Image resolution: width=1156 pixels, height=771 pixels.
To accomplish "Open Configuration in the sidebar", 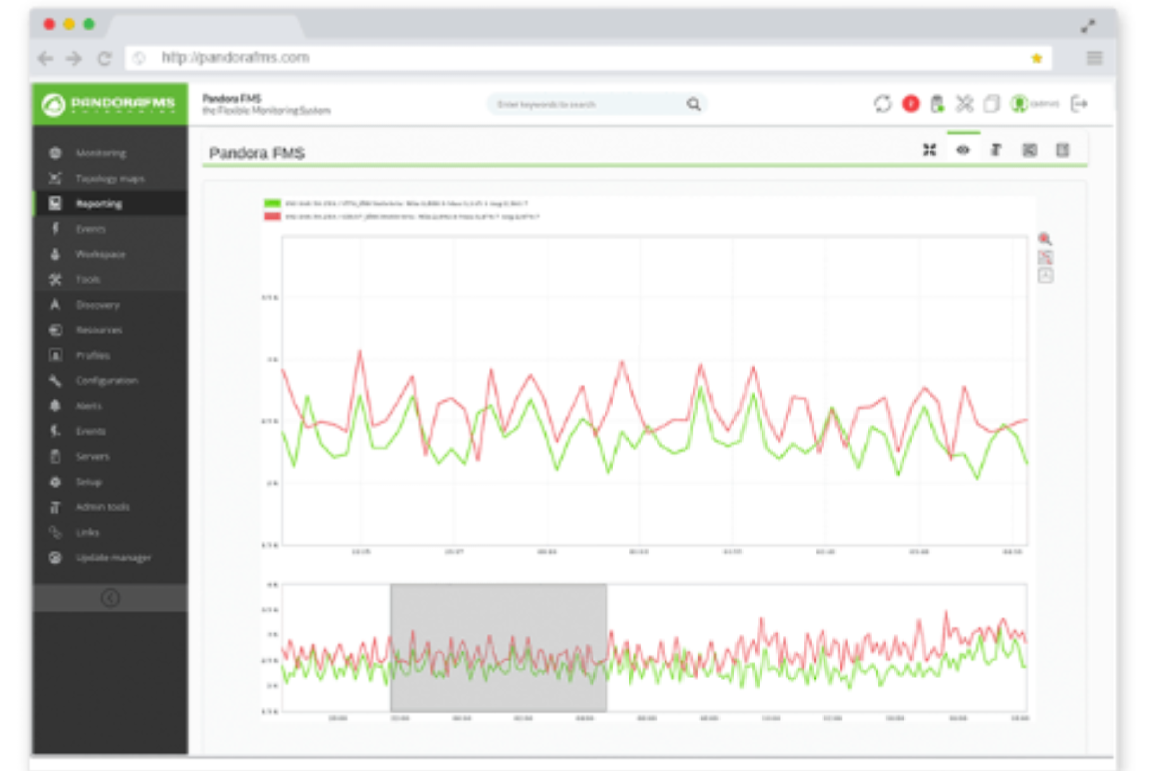I will (x=110, y=381).
